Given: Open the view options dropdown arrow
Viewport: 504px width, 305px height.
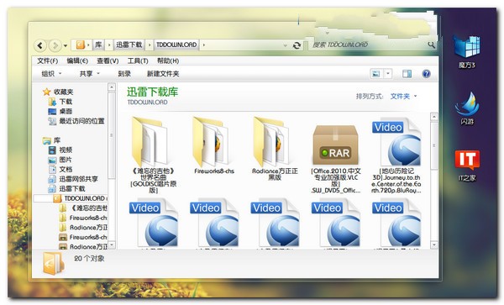Looking at the screenshot, I should click(x=388, y=74).
